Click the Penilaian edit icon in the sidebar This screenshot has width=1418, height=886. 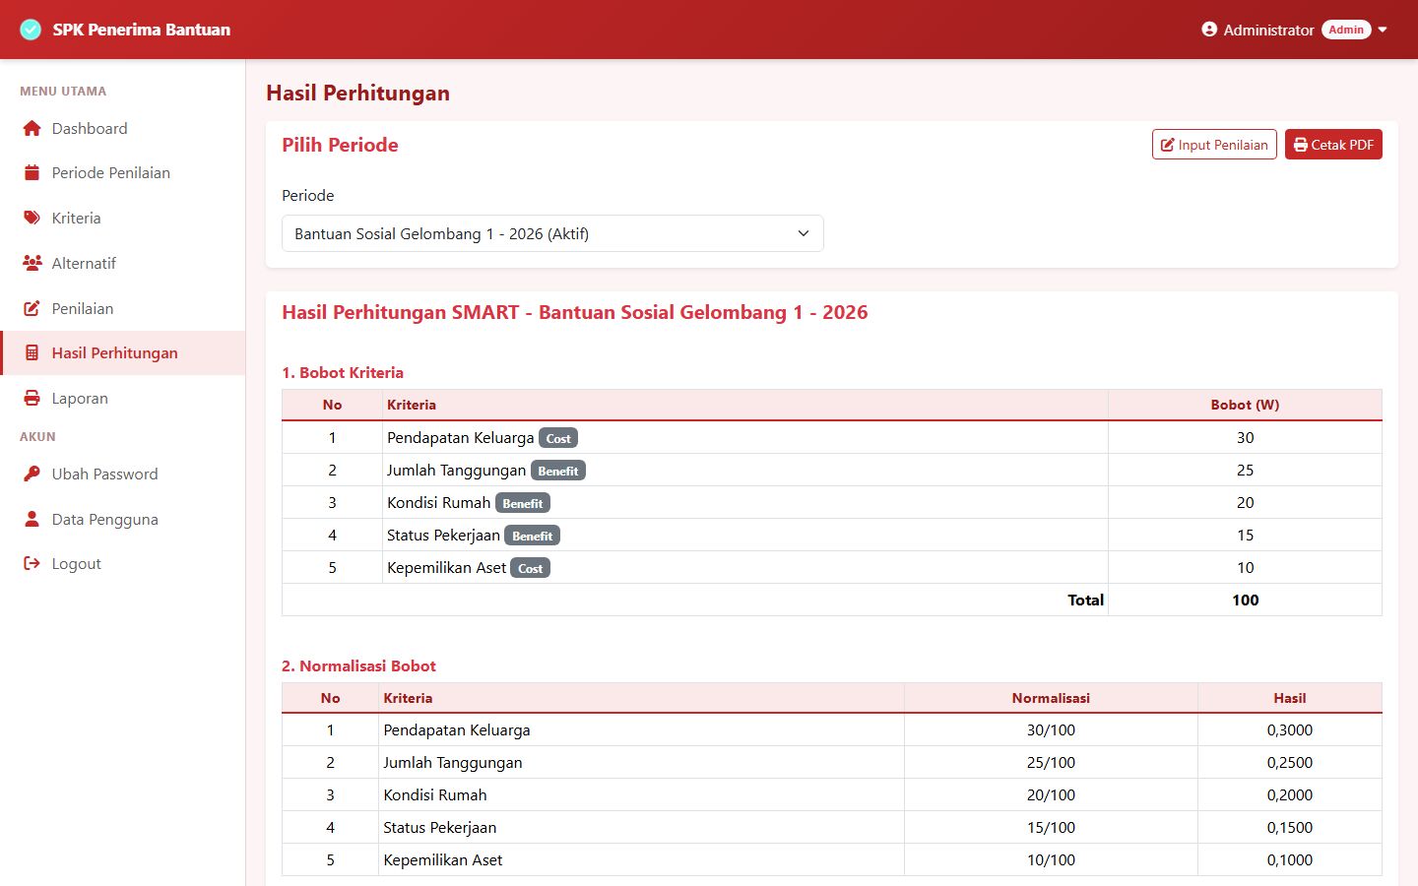click(x=32, y=308)
